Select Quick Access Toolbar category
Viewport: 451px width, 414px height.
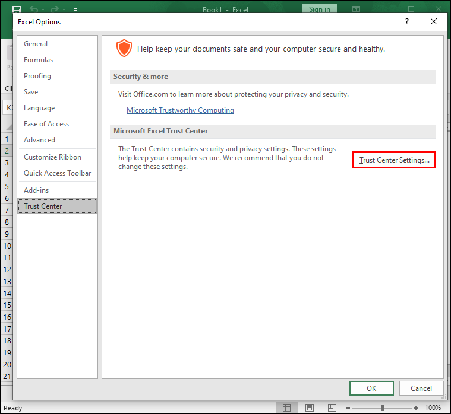(57, 173)
